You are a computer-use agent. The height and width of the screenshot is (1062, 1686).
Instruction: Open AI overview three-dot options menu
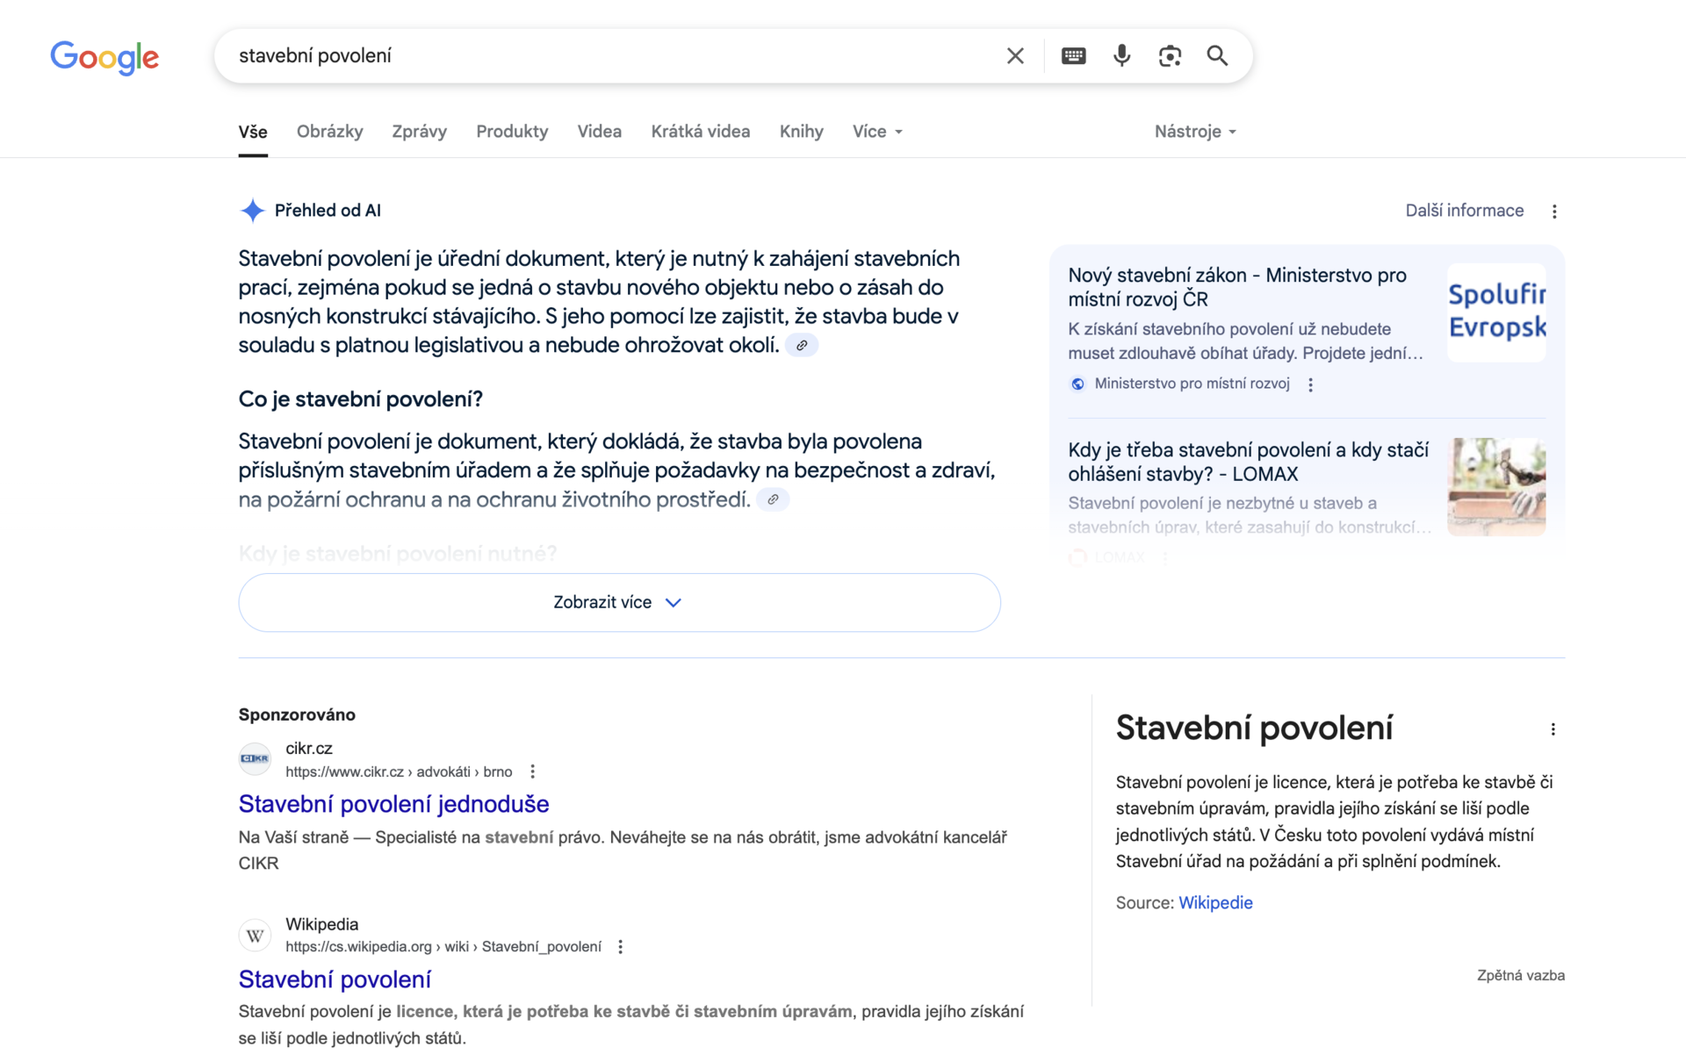click(1554, 212)
